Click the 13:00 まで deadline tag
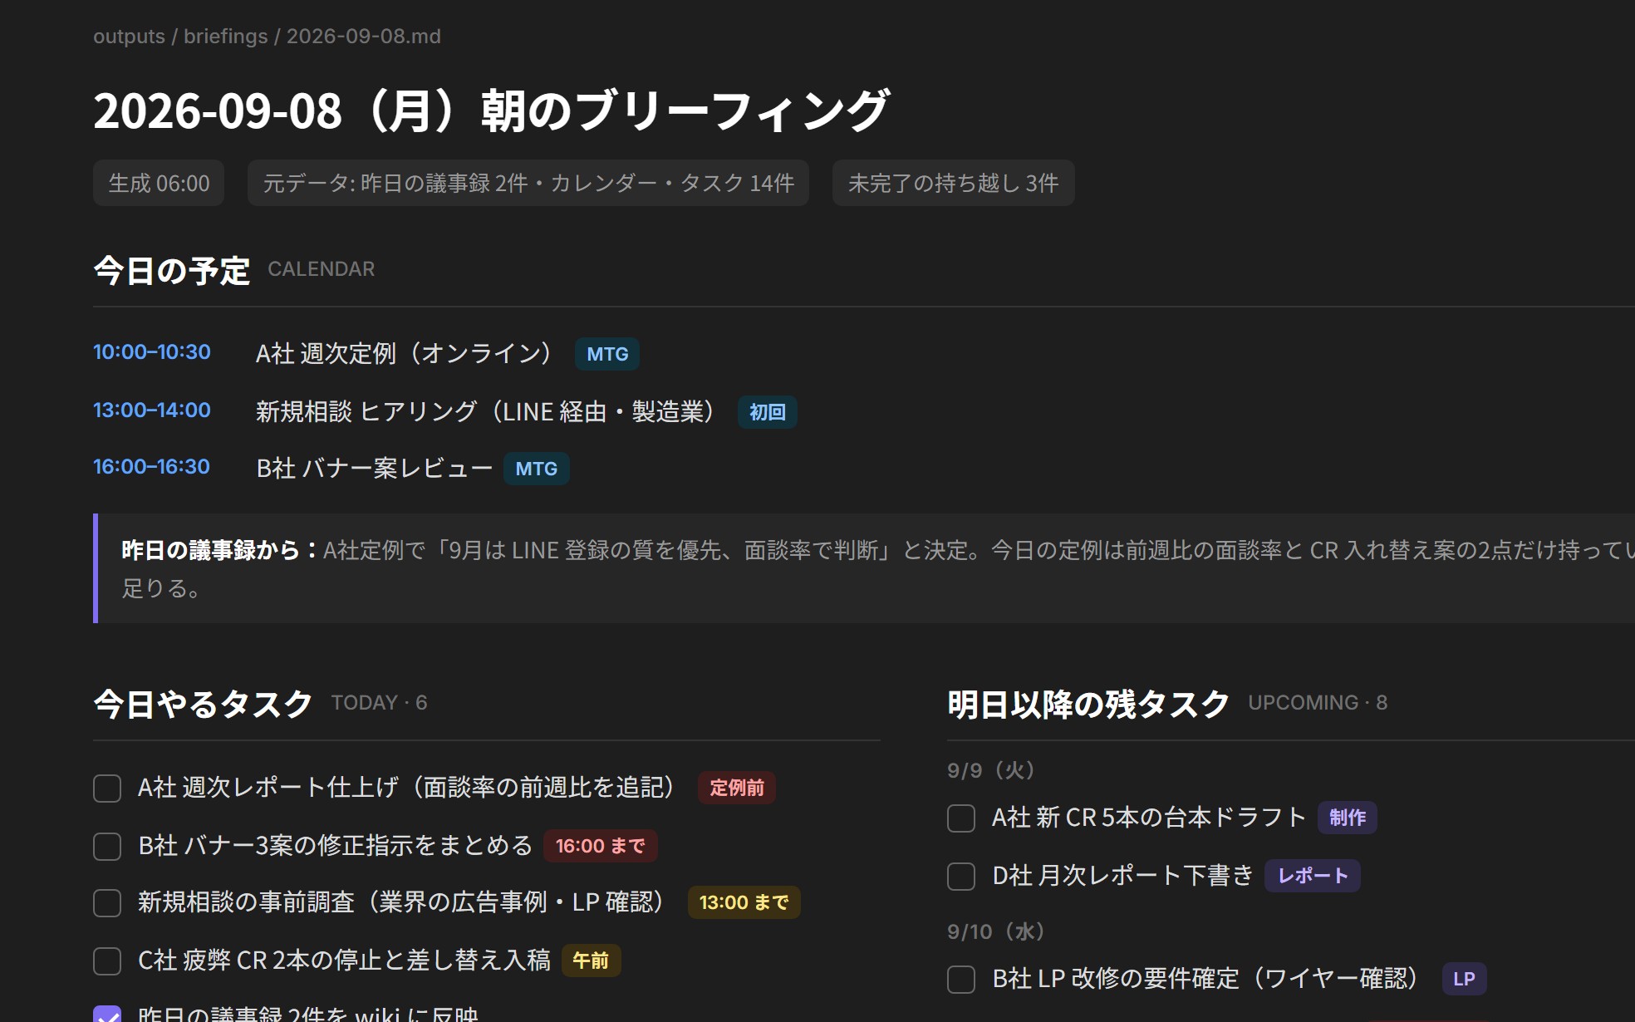The image size is (1635, 1022). point(744,902)
